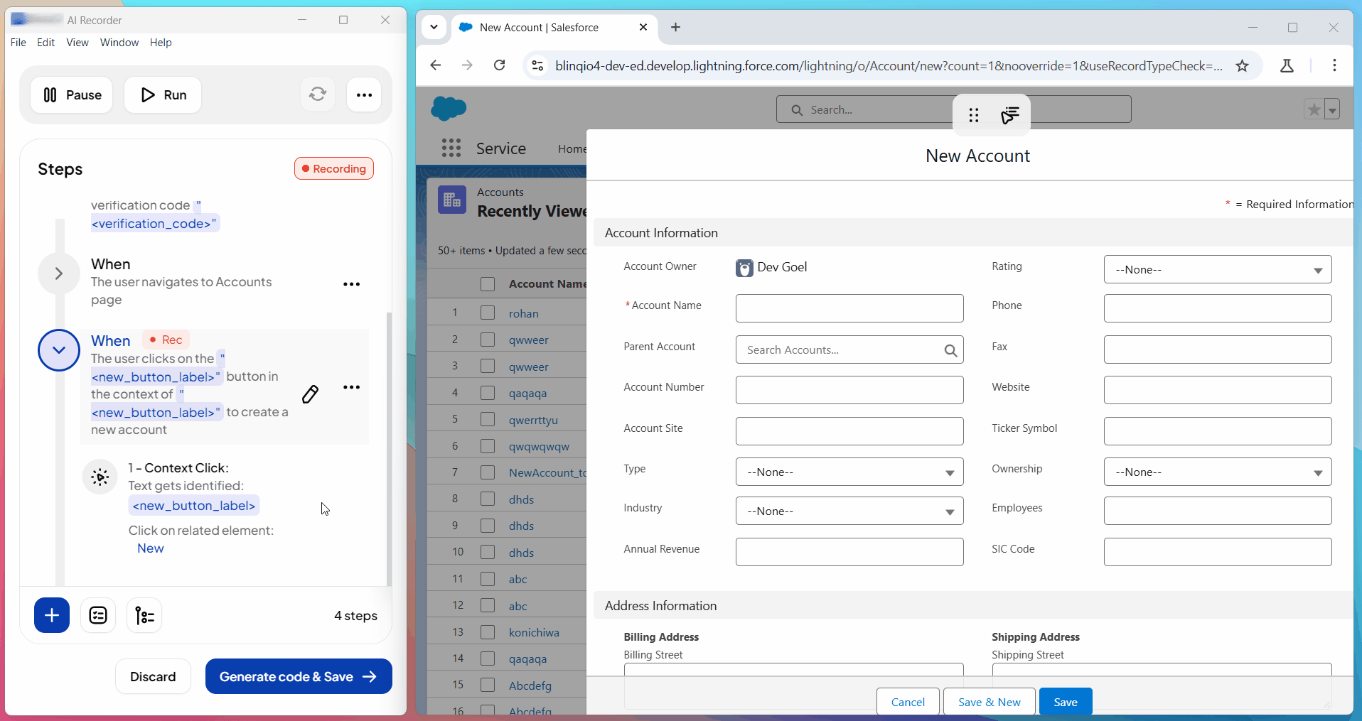Select the qwqwqwqw row checkbox

(488, 446)
